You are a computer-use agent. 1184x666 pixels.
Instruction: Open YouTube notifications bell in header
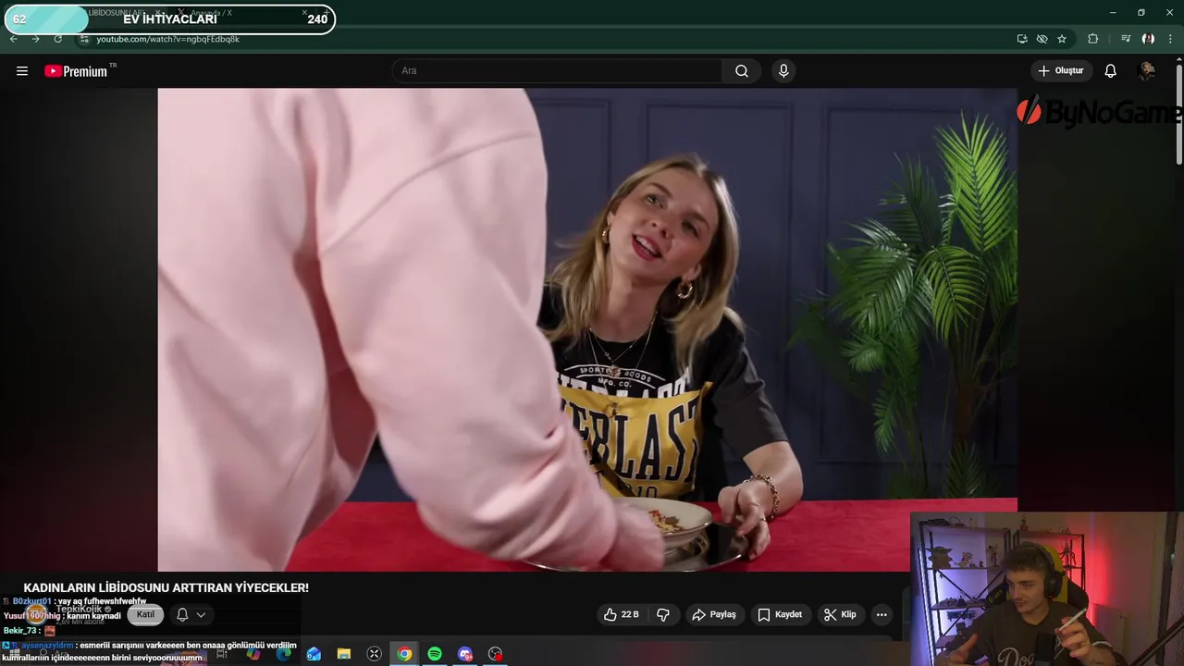pyautogui.click(x=1111, y=71)
